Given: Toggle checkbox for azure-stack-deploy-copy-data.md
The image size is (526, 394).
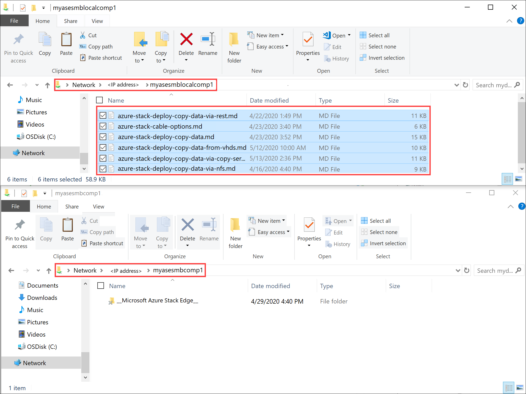Looking at the screenshot, I should click(102, 137).
